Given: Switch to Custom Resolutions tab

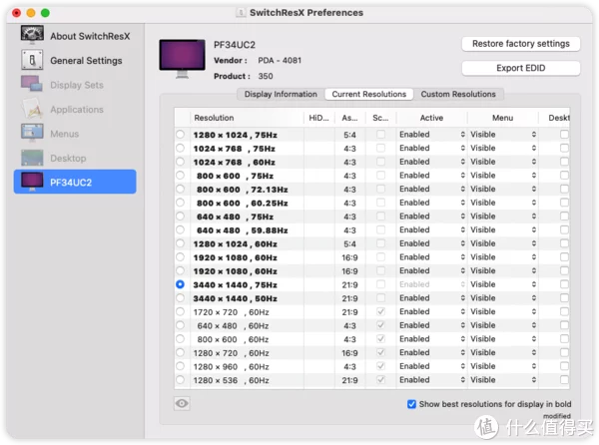Looking at the screenshot, I should coord(458,94).
